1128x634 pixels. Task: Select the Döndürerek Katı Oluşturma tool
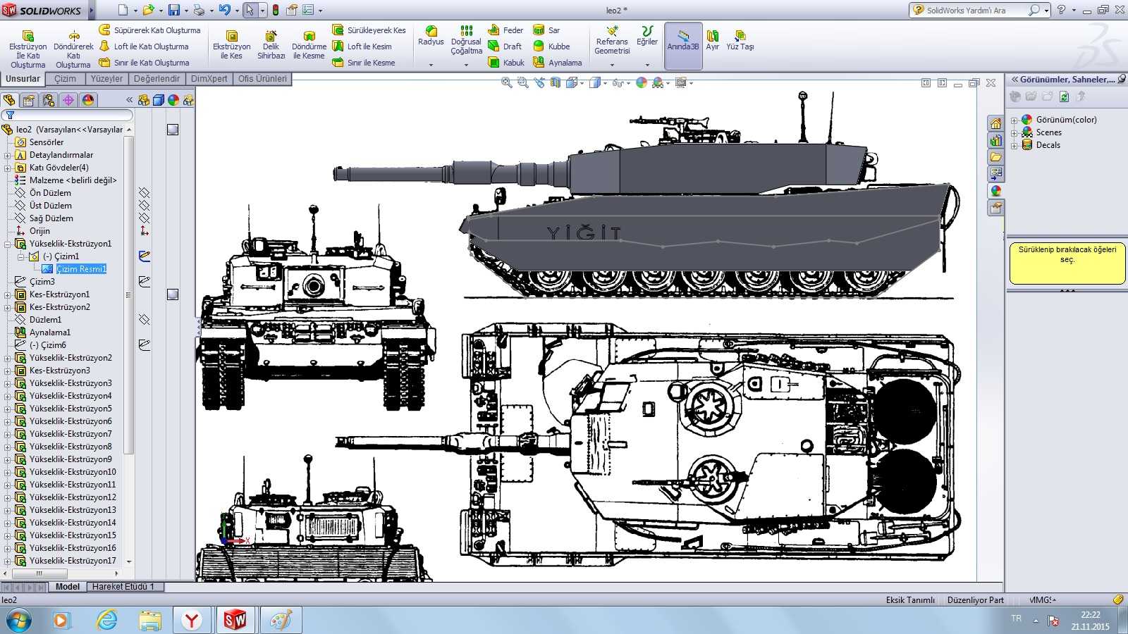pyautogui.click(x=73, y=48)
